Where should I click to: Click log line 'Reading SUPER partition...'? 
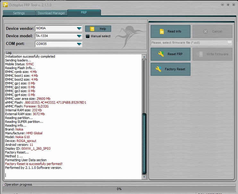tap(24, 121)
